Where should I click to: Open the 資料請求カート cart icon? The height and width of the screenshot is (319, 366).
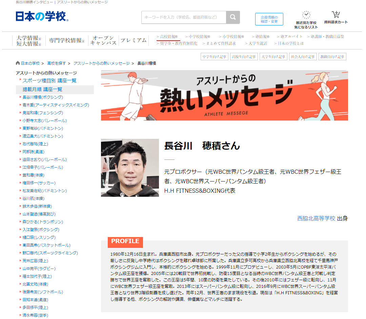(336, 15)
